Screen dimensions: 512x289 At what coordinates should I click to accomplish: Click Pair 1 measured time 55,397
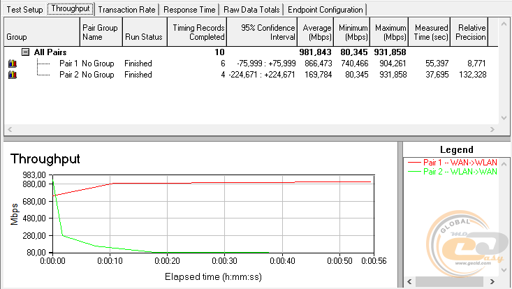click(437, 64)
